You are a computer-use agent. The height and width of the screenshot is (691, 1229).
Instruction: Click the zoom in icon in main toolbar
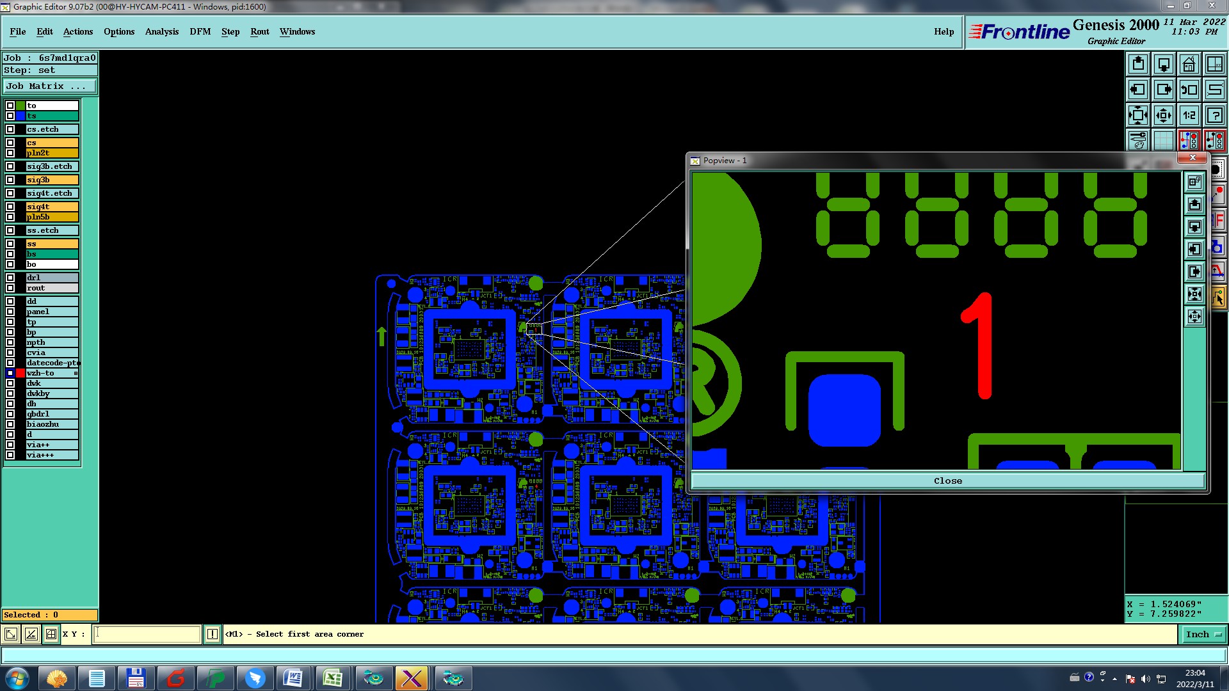pyautogui.click(x=1138, y=115)
